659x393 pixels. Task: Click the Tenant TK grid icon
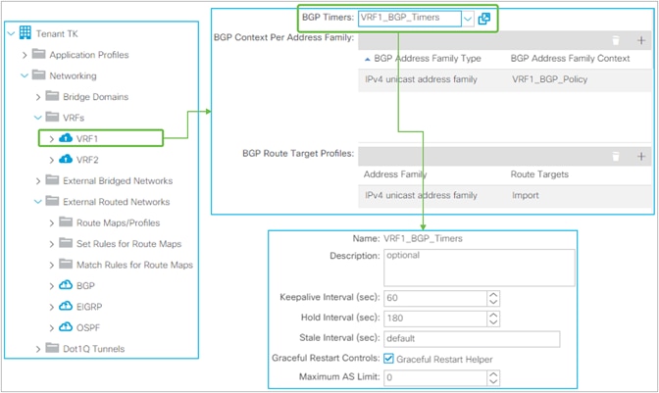click(25, 32)
